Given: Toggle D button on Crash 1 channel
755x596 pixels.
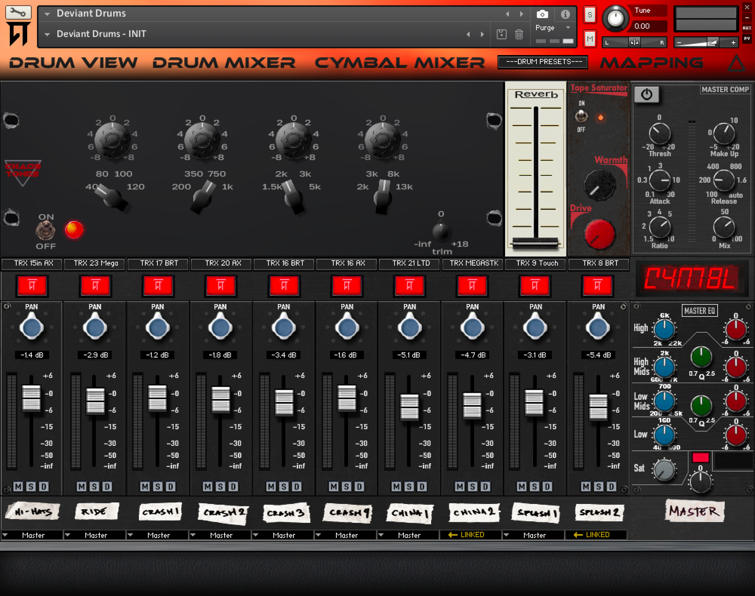Looking at the screenshot, I should point(170,486).
